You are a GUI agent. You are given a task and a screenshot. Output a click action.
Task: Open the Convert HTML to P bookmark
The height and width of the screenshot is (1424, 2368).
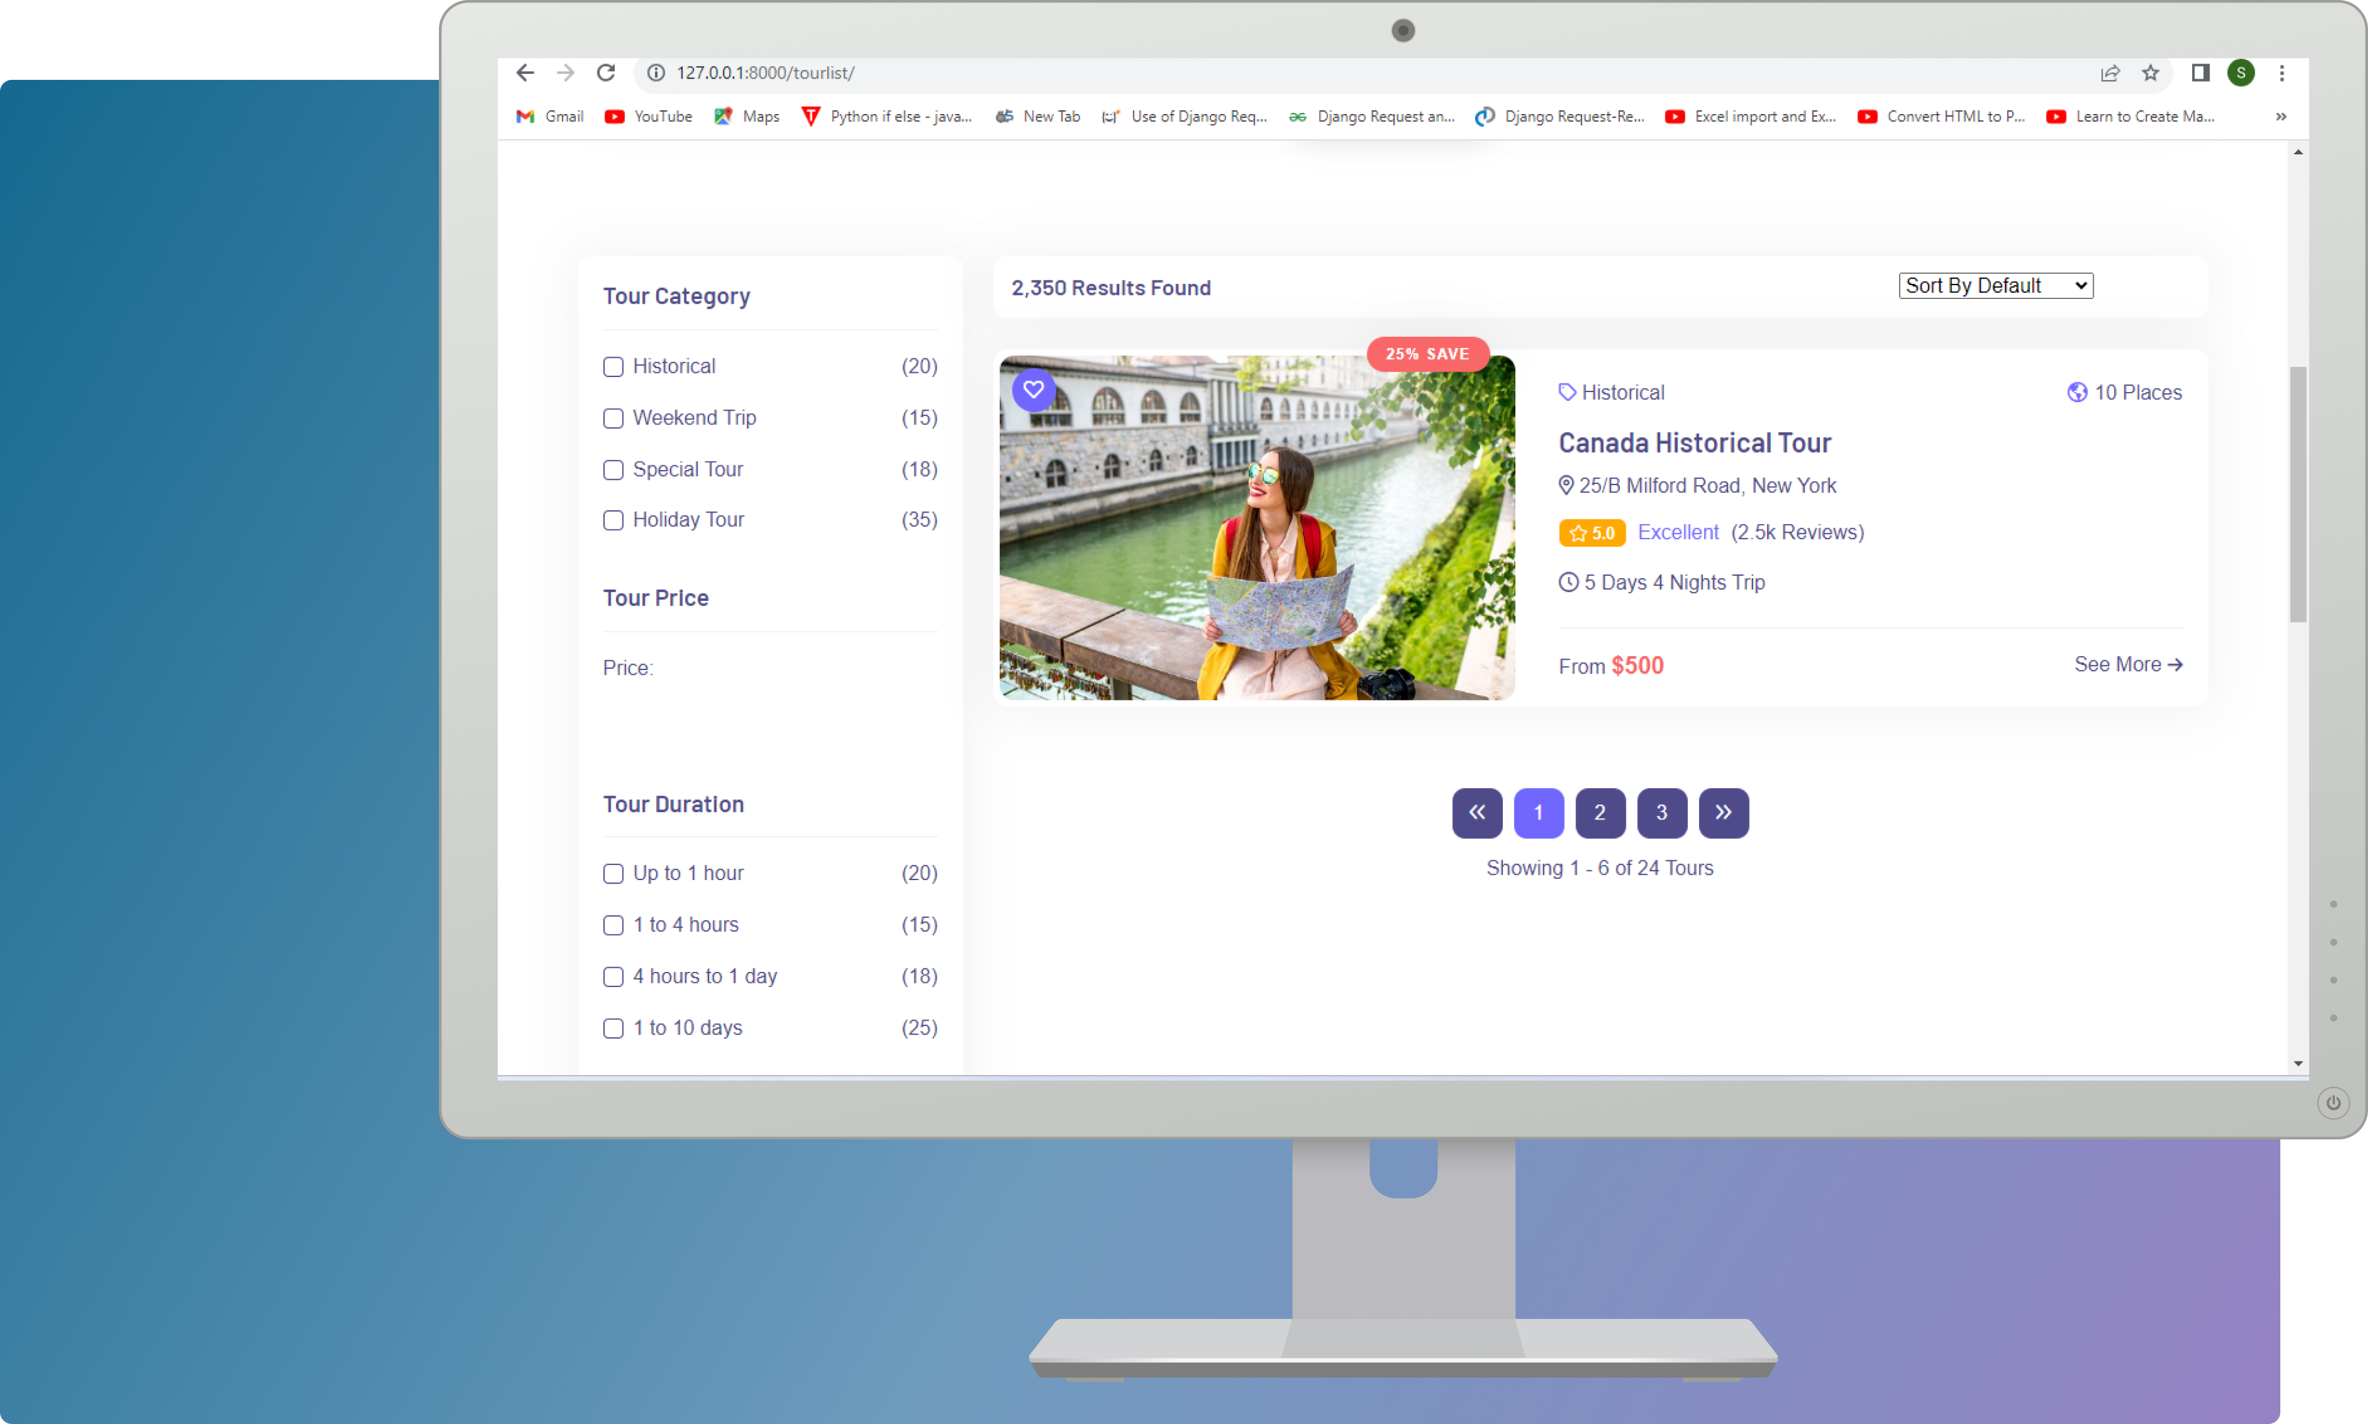[x=1942, y=116]
